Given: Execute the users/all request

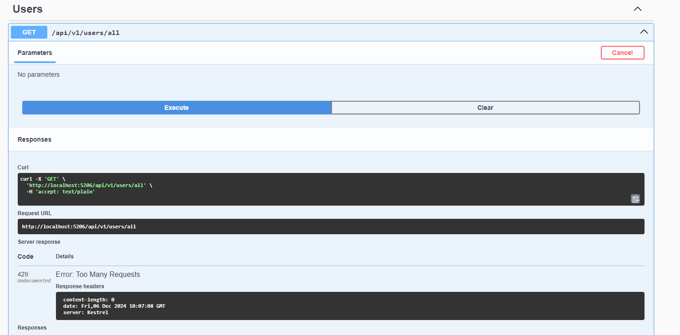Looking at the screenshot, I should pyautogui.click(x=176, y=108).
